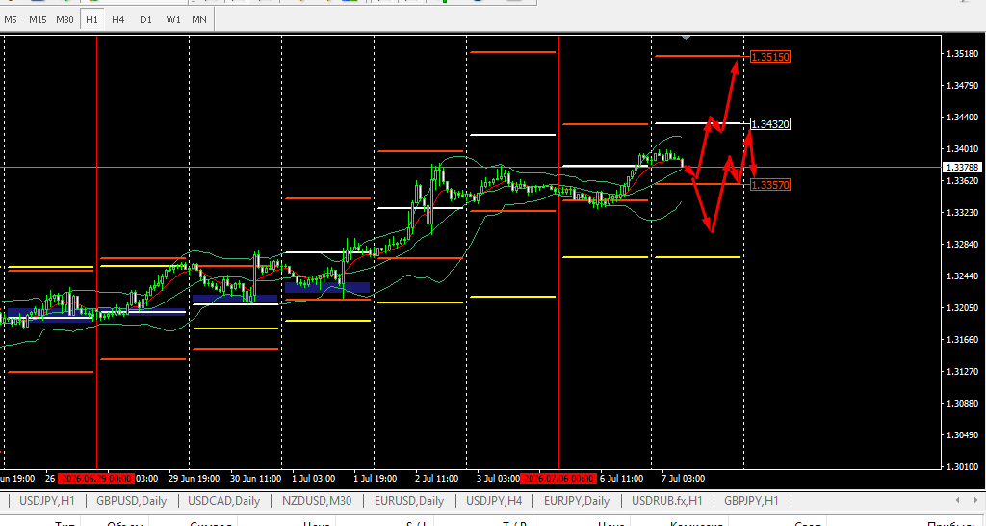Open the USDJPY,H4 chart tab

click(494, 501)
